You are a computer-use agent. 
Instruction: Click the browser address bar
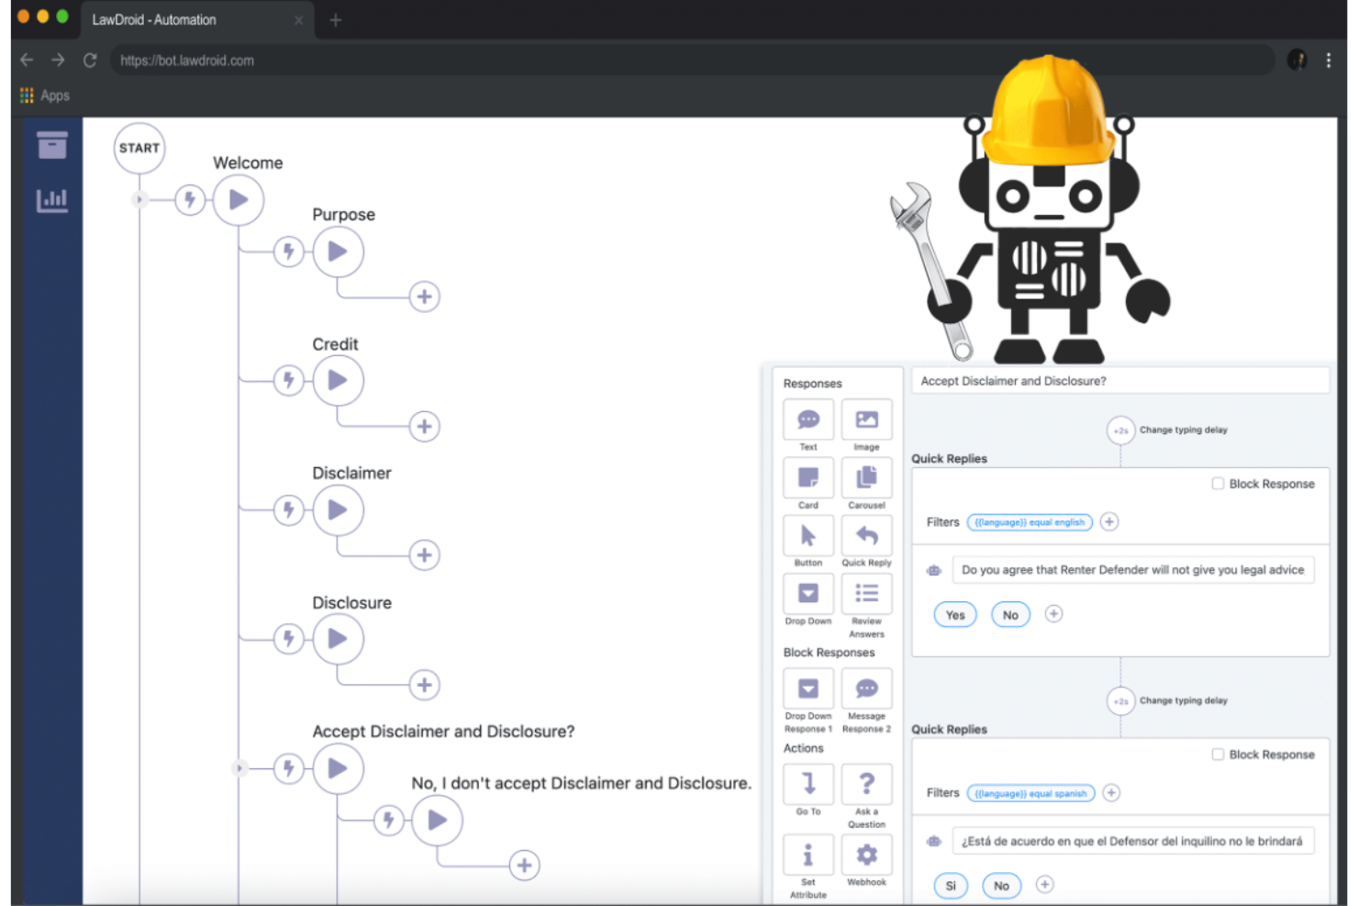tap(693, 61)
